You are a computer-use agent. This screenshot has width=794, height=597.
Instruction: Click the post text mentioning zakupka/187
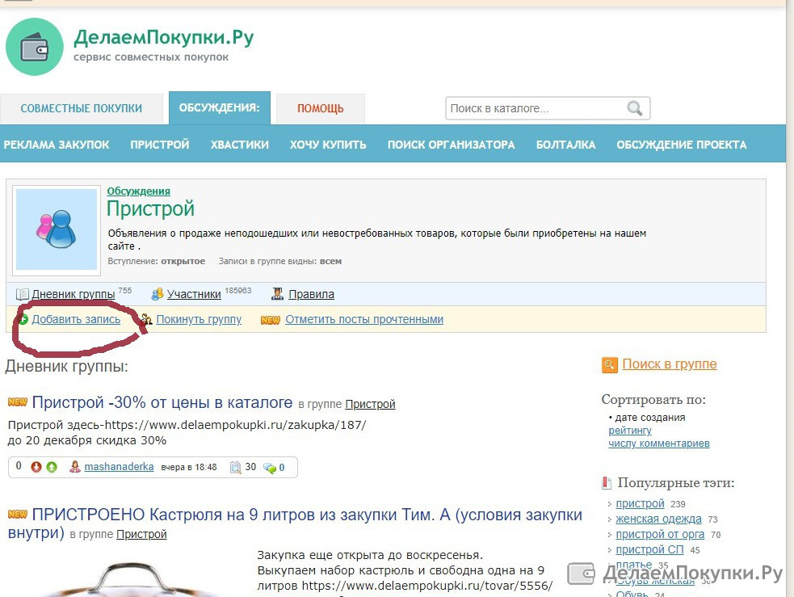coord(187,425)
